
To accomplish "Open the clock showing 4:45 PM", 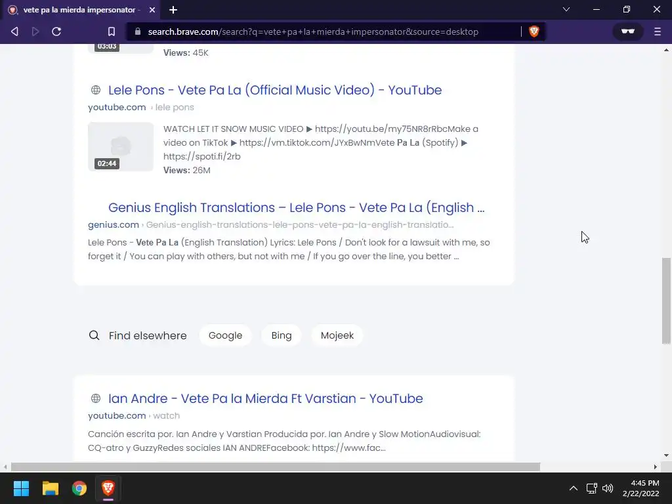I will point(641,488).
